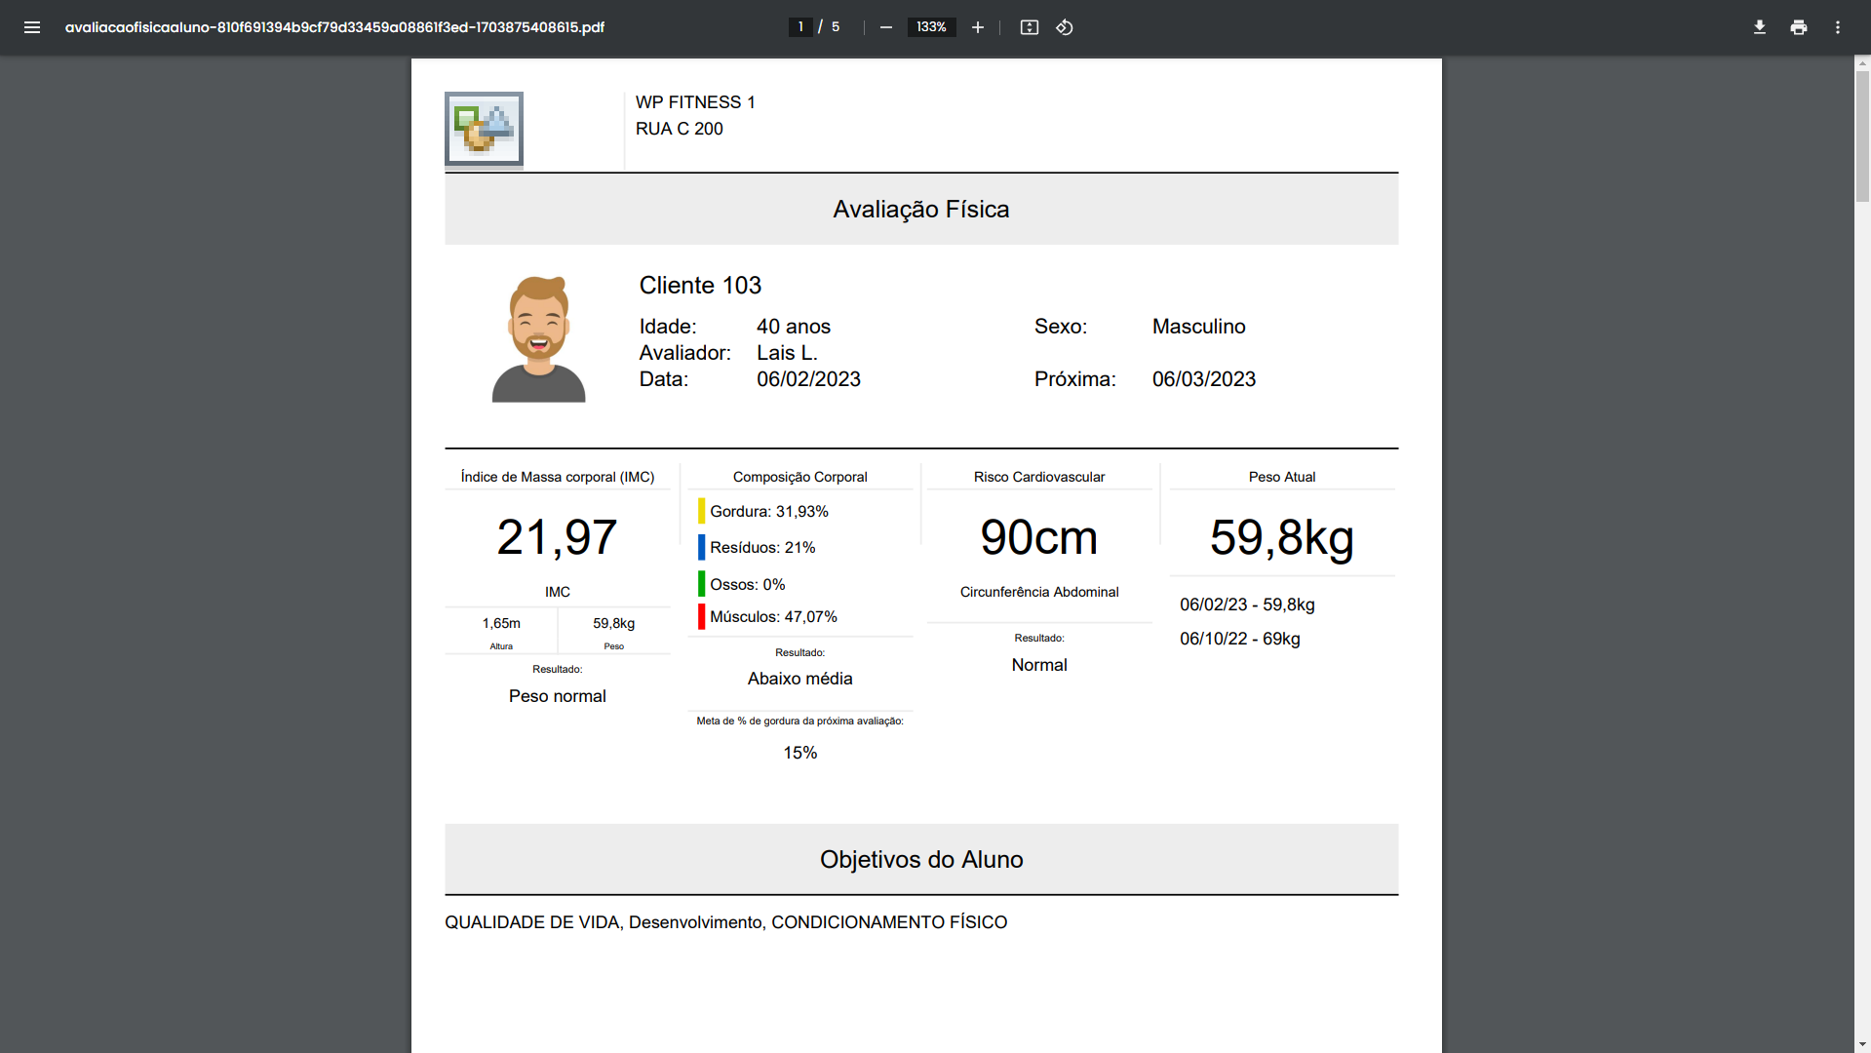Viewport: 1871px width, 1053px height.
Task: Click the red Músculos color bar
Action: [701, 616]
